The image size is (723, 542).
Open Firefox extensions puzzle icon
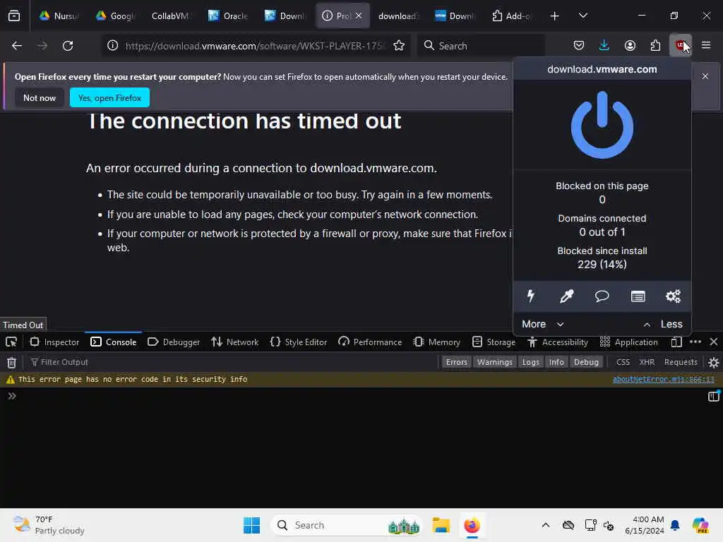click(x=655, y=45)
